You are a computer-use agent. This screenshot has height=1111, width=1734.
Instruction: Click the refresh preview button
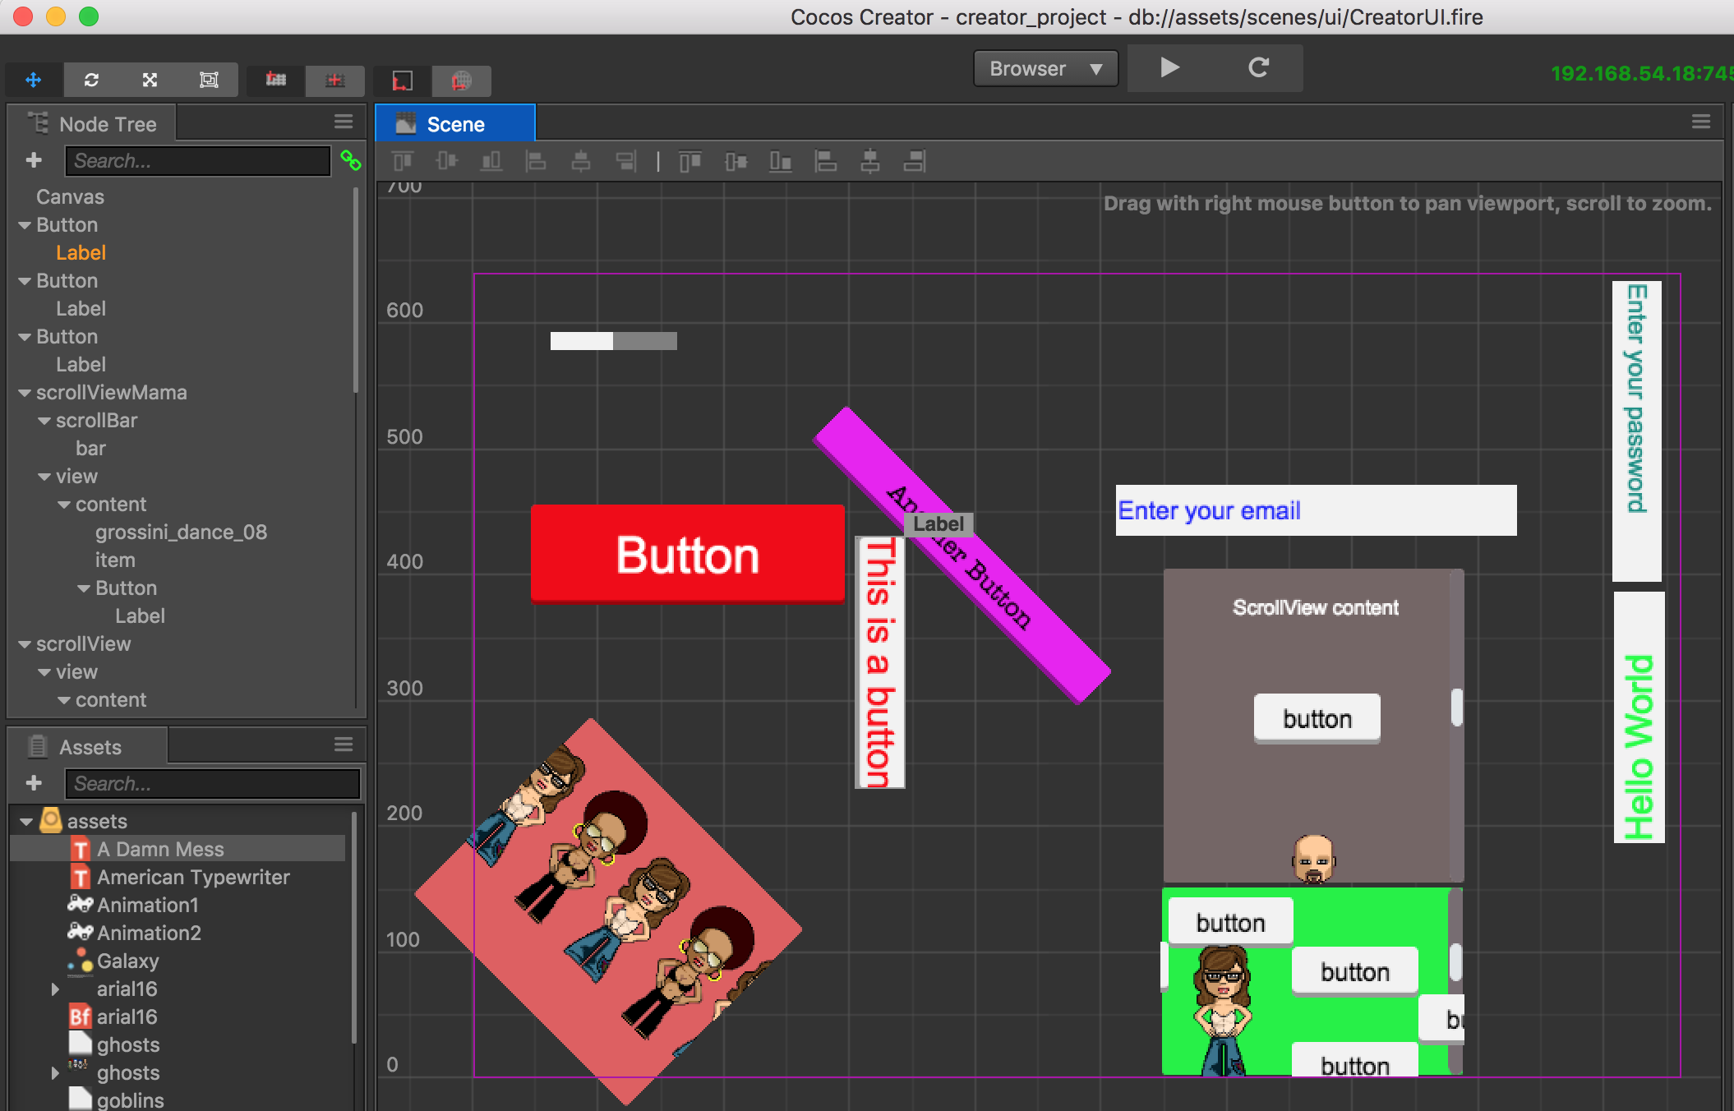coord(1258,67)
